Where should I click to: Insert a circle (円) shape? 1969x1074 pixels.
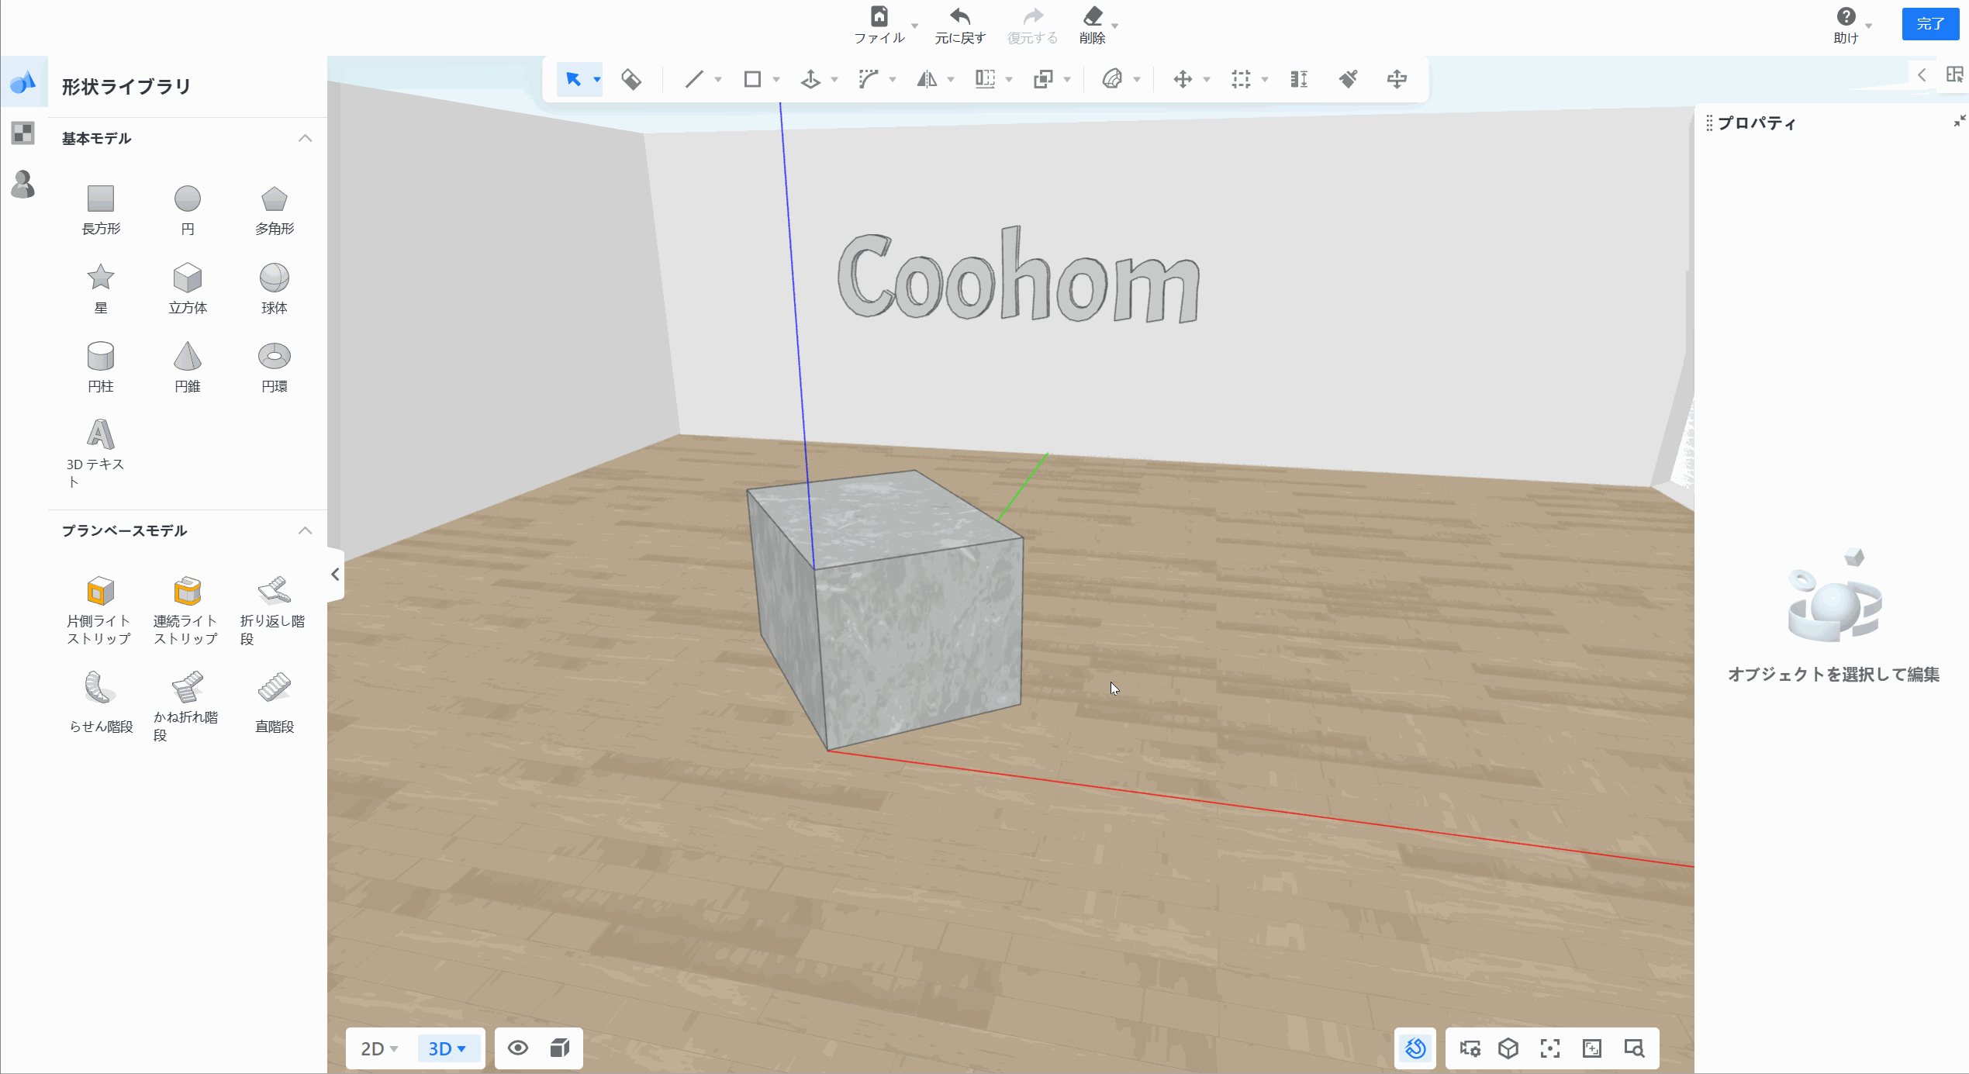point(188,209)
